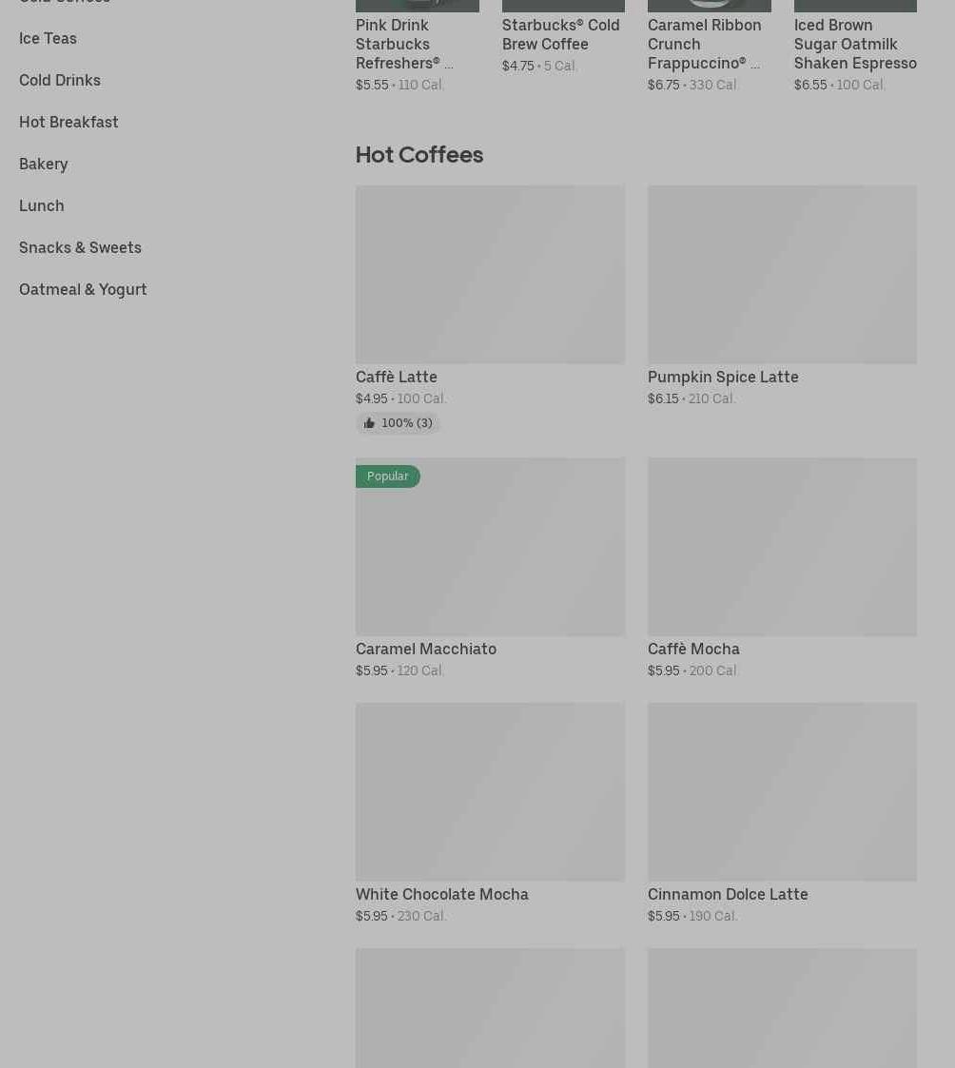Click the Popular badge on Caramel Macchiato
Viewport: 955px width, 1068px height.
pyautogui.click(x=387, y=476)
